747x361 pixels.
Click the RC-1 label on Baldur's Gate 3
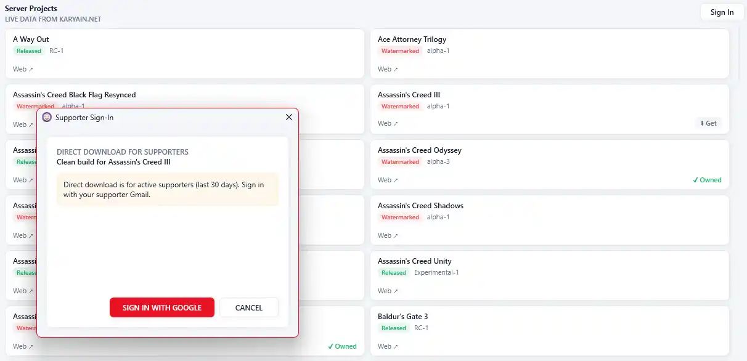point(421,328)
